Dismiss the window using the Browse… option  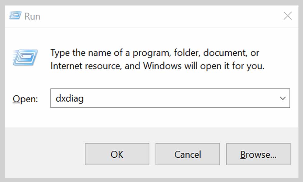(258, 154)
